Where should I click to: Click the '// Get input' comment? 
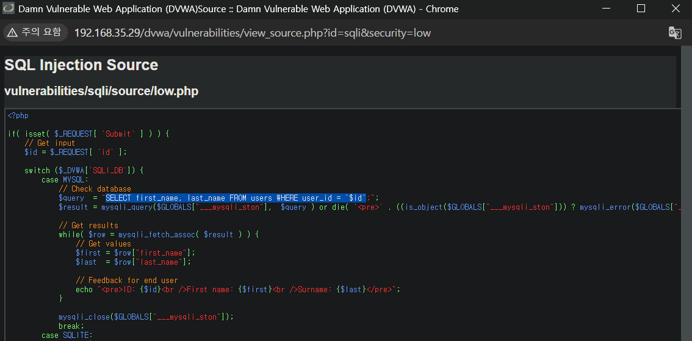(x=50, y=143)
